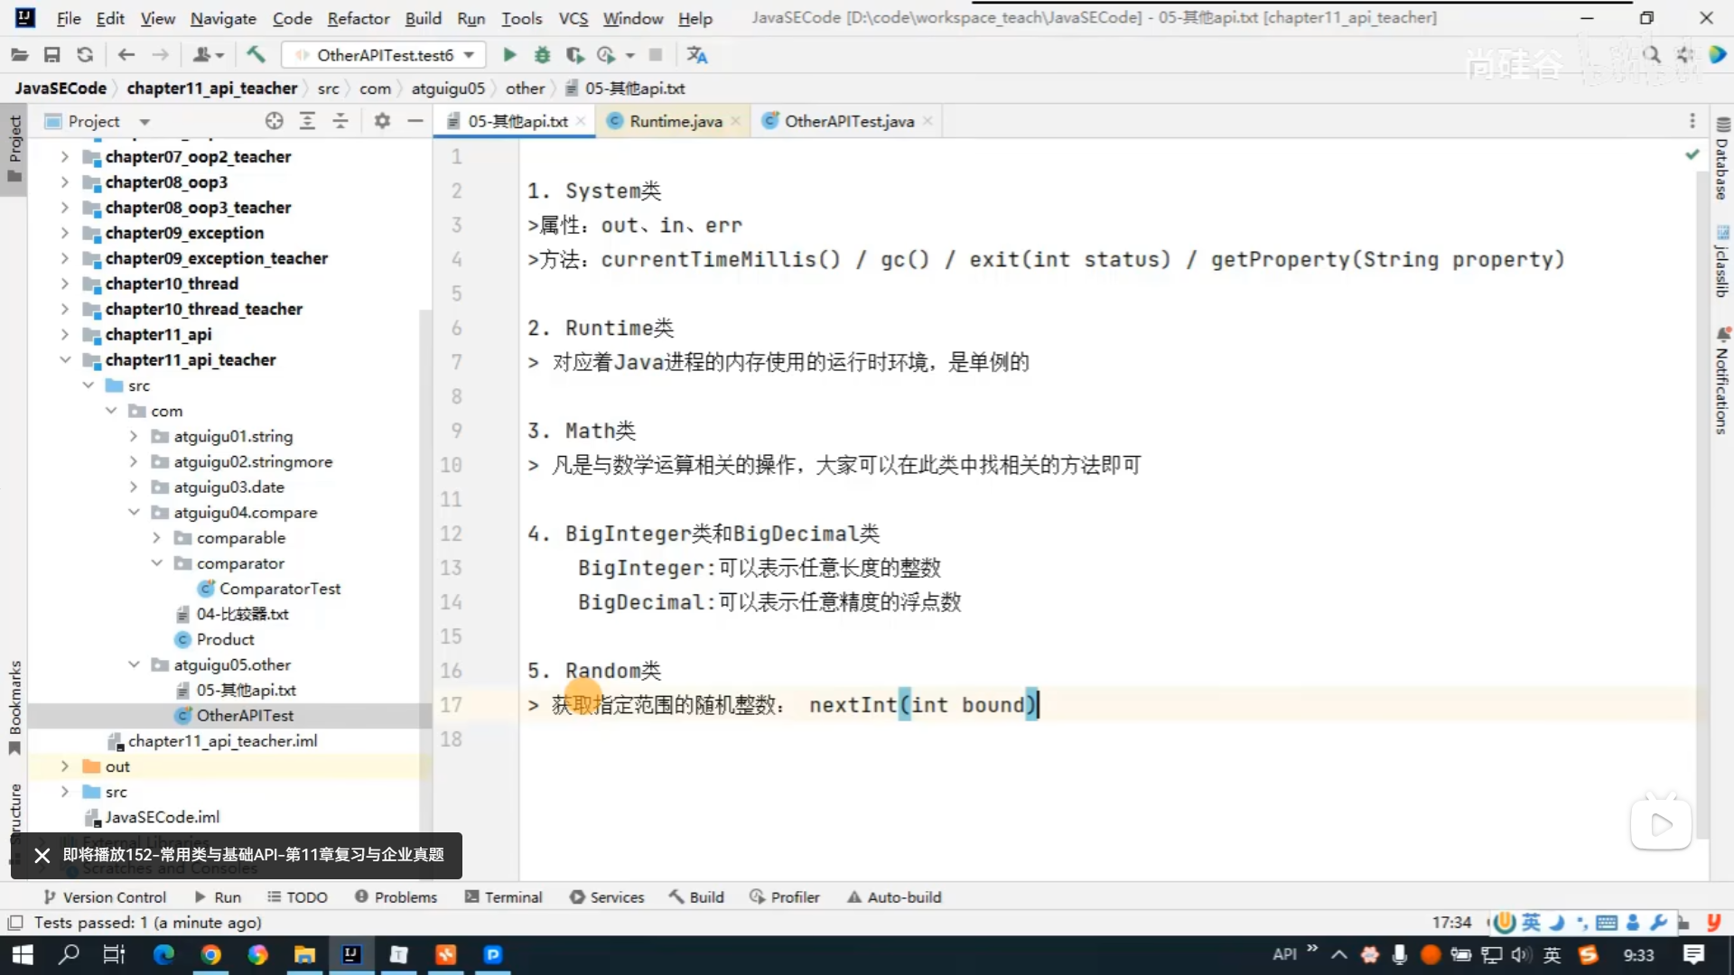Open the Refactor menu
The height and width of the screenshot is (975, 1734).
pos(358,18)
